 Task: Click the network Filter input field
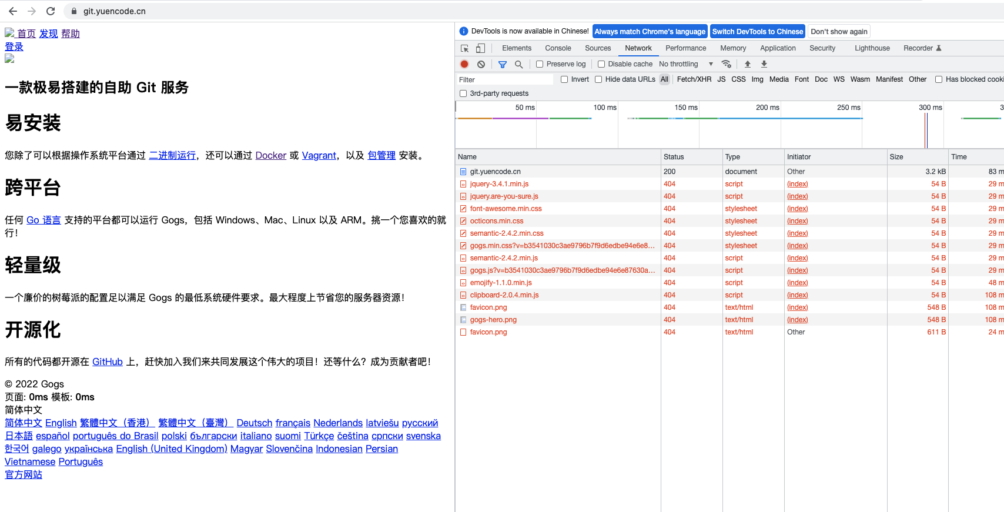505,79
